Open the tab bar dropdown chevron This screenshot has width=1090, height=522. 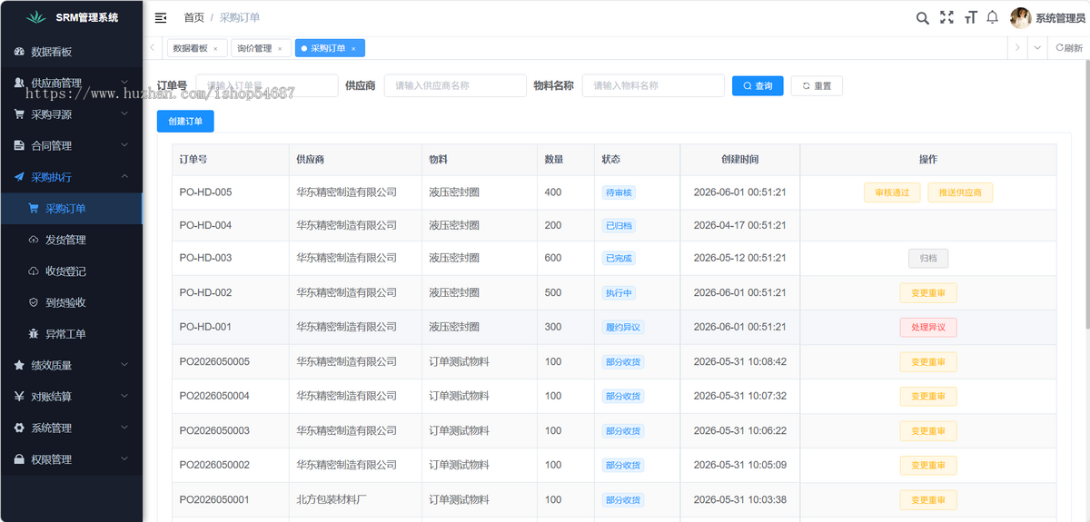click(x=1037, y=48)
